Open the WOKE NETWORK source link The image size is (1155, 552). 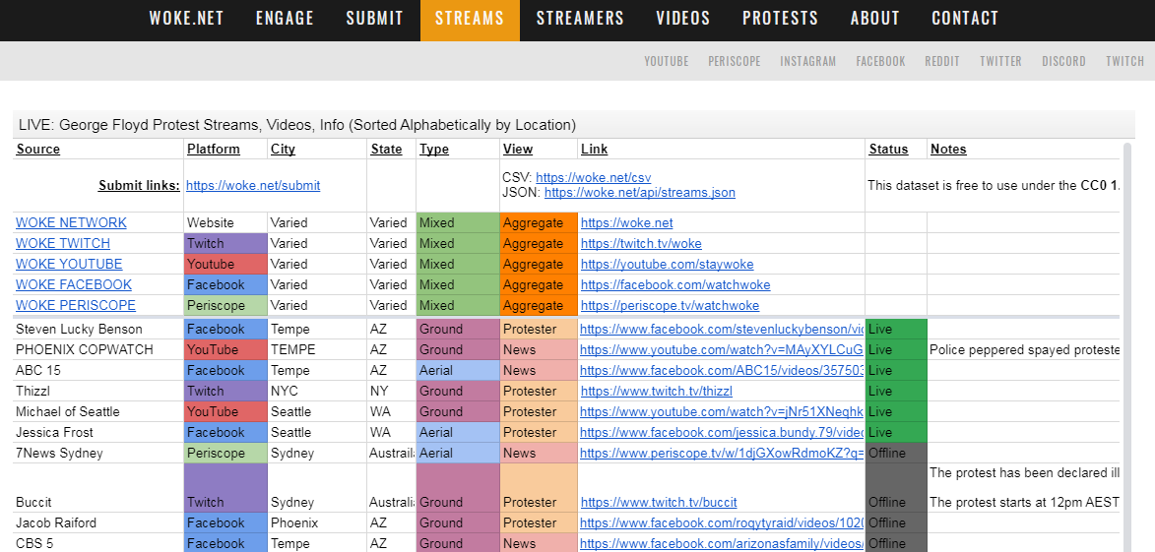pyautogui.click(x=72, y=223)
